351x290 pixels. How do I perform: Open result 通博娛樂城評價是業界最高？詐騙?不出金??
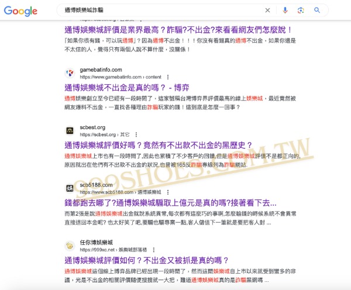[x=178, y=30]
